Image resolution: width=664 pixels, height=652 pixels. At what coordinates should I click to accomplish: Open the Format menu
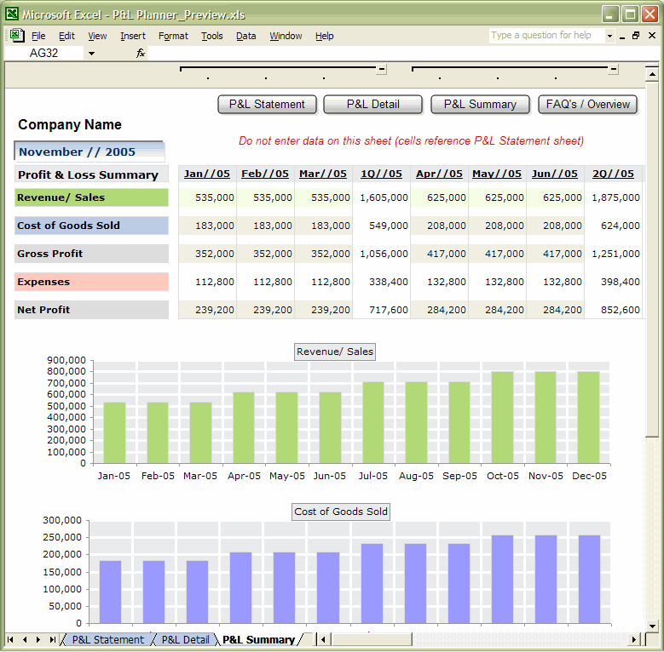(173, 36)
